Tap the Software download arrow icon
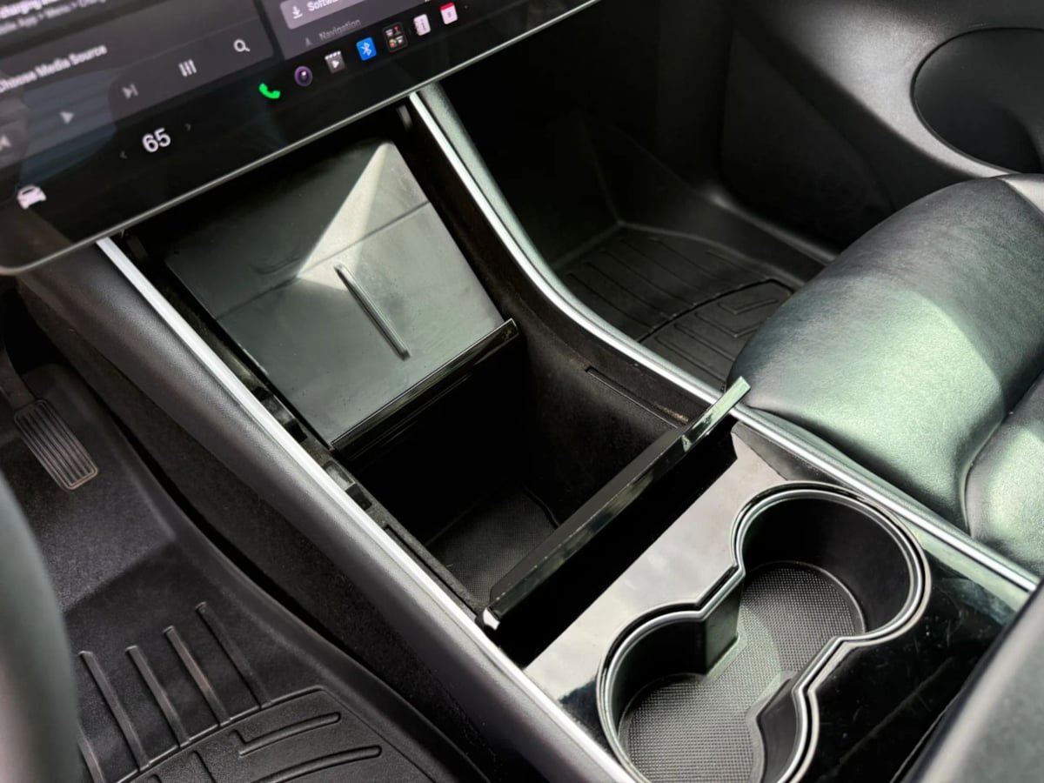Viewport: 1044px width, 783px height. (x=297, y=11)
